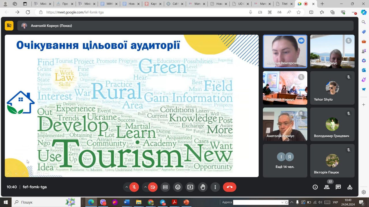Raise your hand in the meeting

[203, 187]
